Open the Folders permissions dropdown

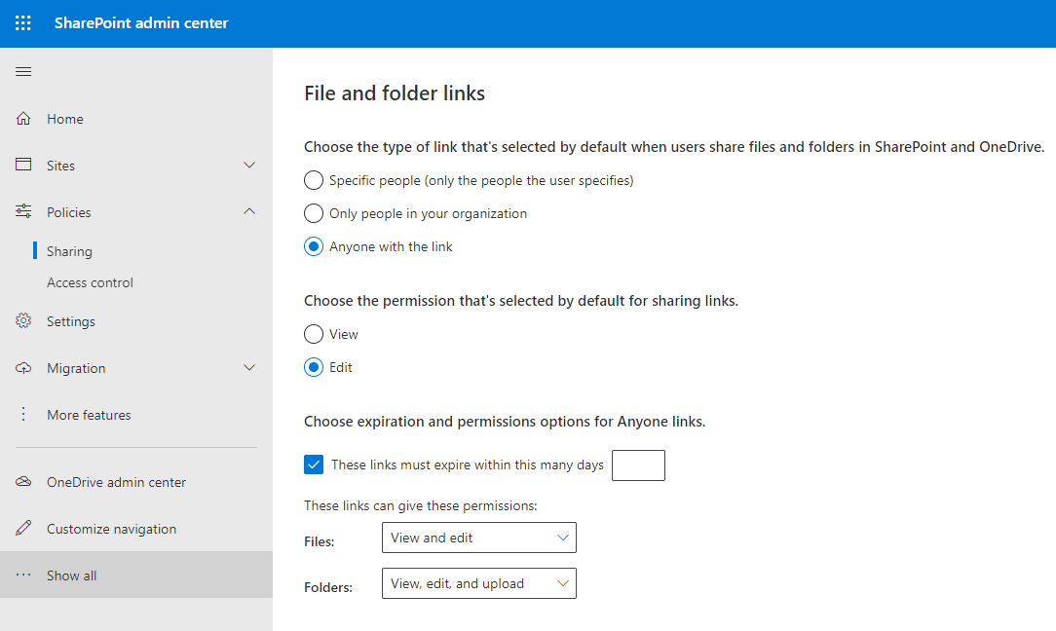click(x=479, y=583)
